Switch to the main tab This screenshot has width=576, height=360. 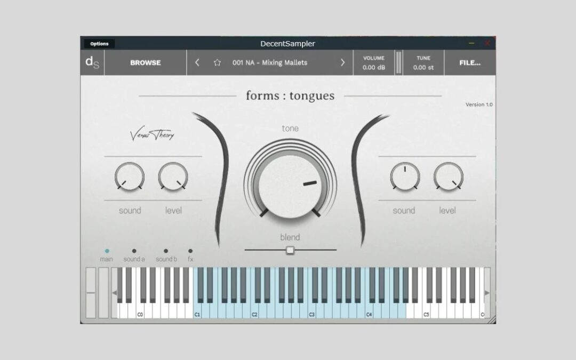click(107, 255)
